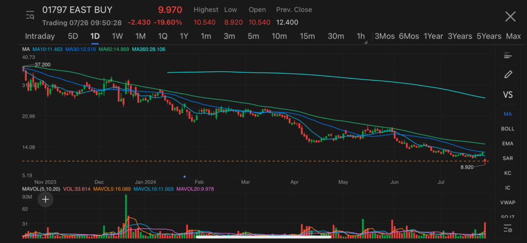Switch to the Intraday tab
The height and width of the screenshot is (243, 527).
pyautogui.click(x=40, y=36)
